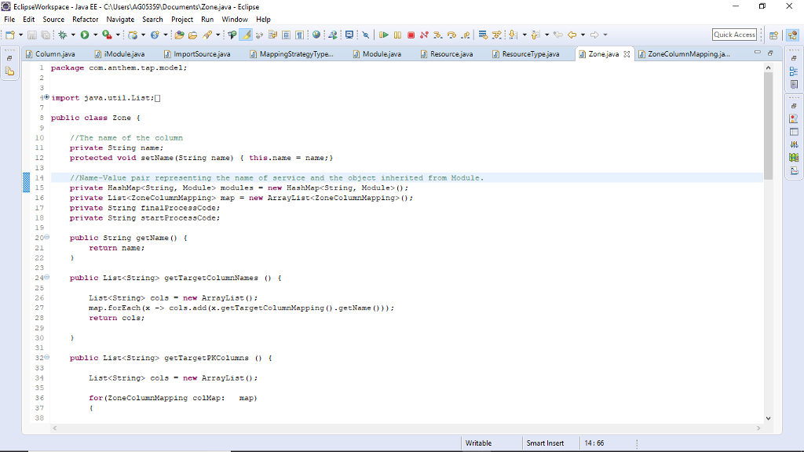Click the New Java Class icon
The image size is (804, 452).
tap(155, 35)
